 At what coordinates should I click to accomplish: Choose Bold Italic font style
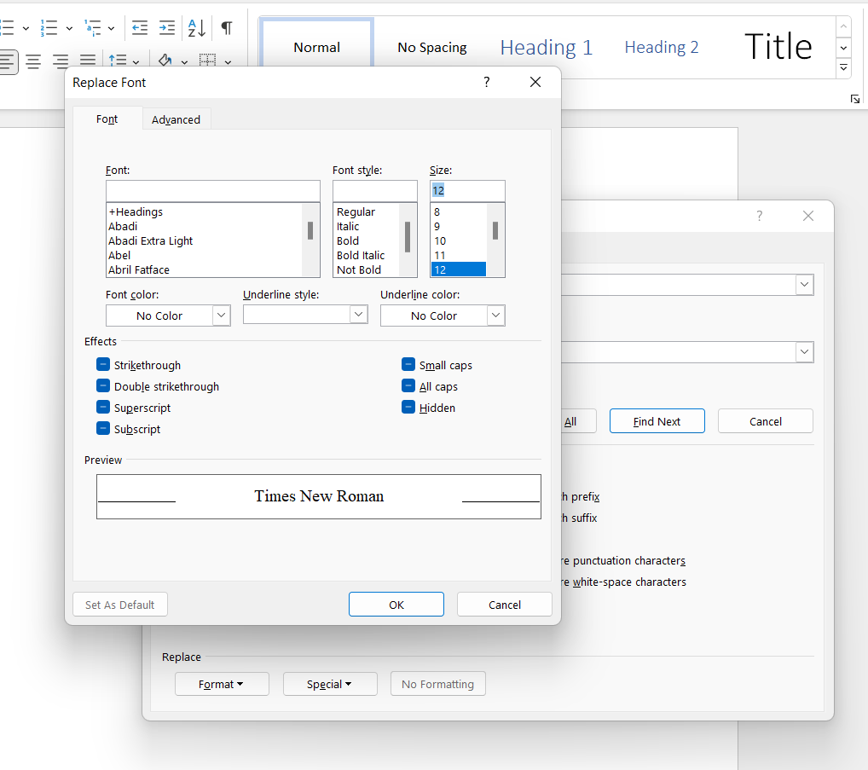[x=361, y=255]
